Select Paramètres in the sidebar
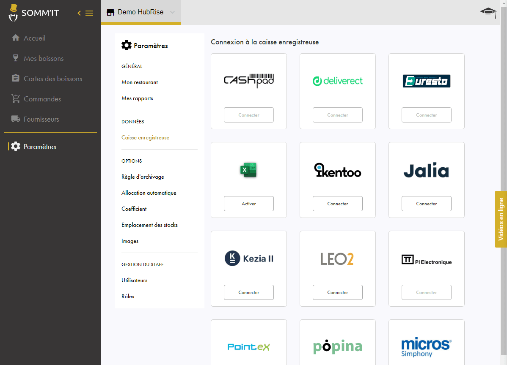 pyautogui.click(x=40, y=147)
